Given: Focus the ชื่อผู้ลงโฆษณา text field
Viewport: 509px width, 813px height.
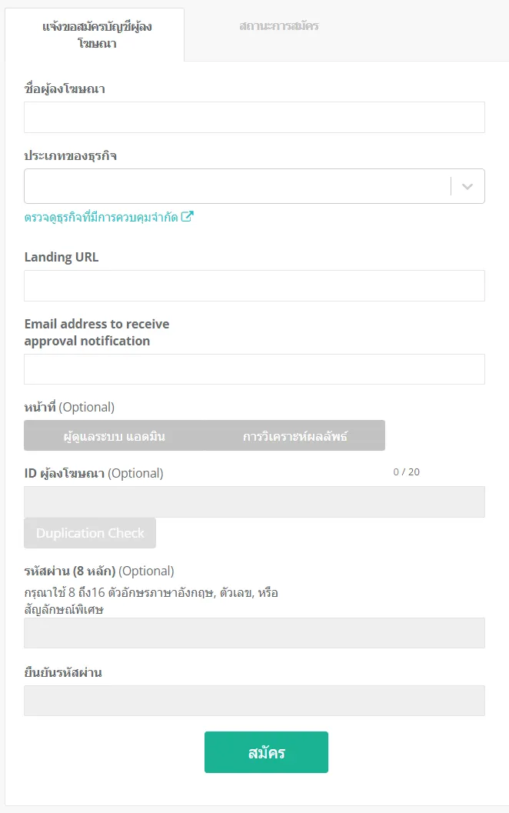Looking at the screenshot, I should [x=254, y=117].
